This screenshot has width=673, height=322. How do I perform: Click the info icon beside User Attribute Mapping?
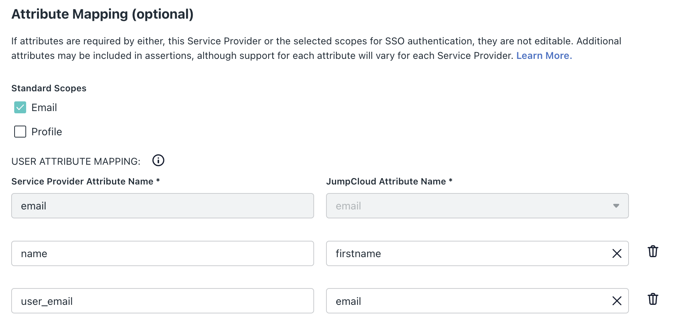pyautogui.click(x=158, y=161)
